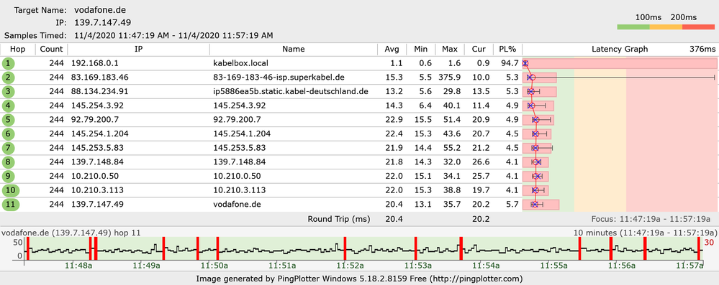Click IP address 83.169.183.46

99,78
